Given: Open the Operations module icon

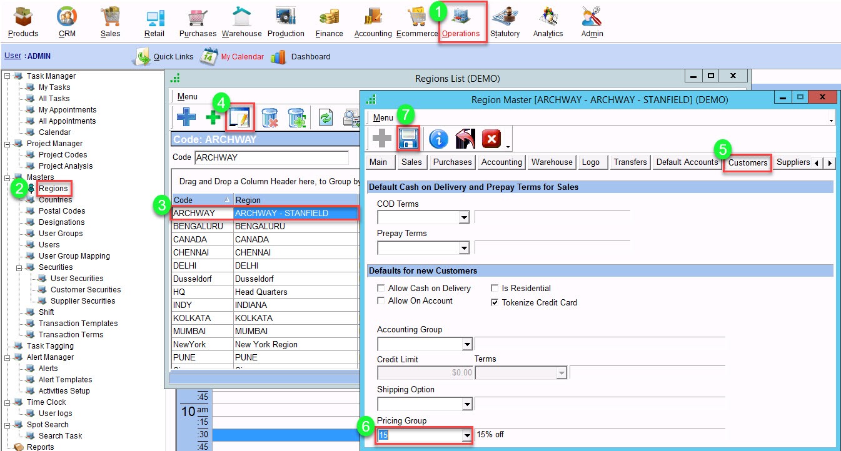Looking at the screenshot, I should tap(461, 22).
